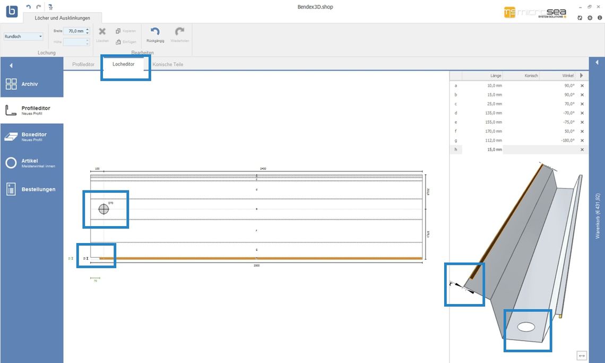Image resolution: width=605 pixels, height=363 pixels.
Task: Click the 112,0 mm length of row g
Action: [x=494, y=141]
